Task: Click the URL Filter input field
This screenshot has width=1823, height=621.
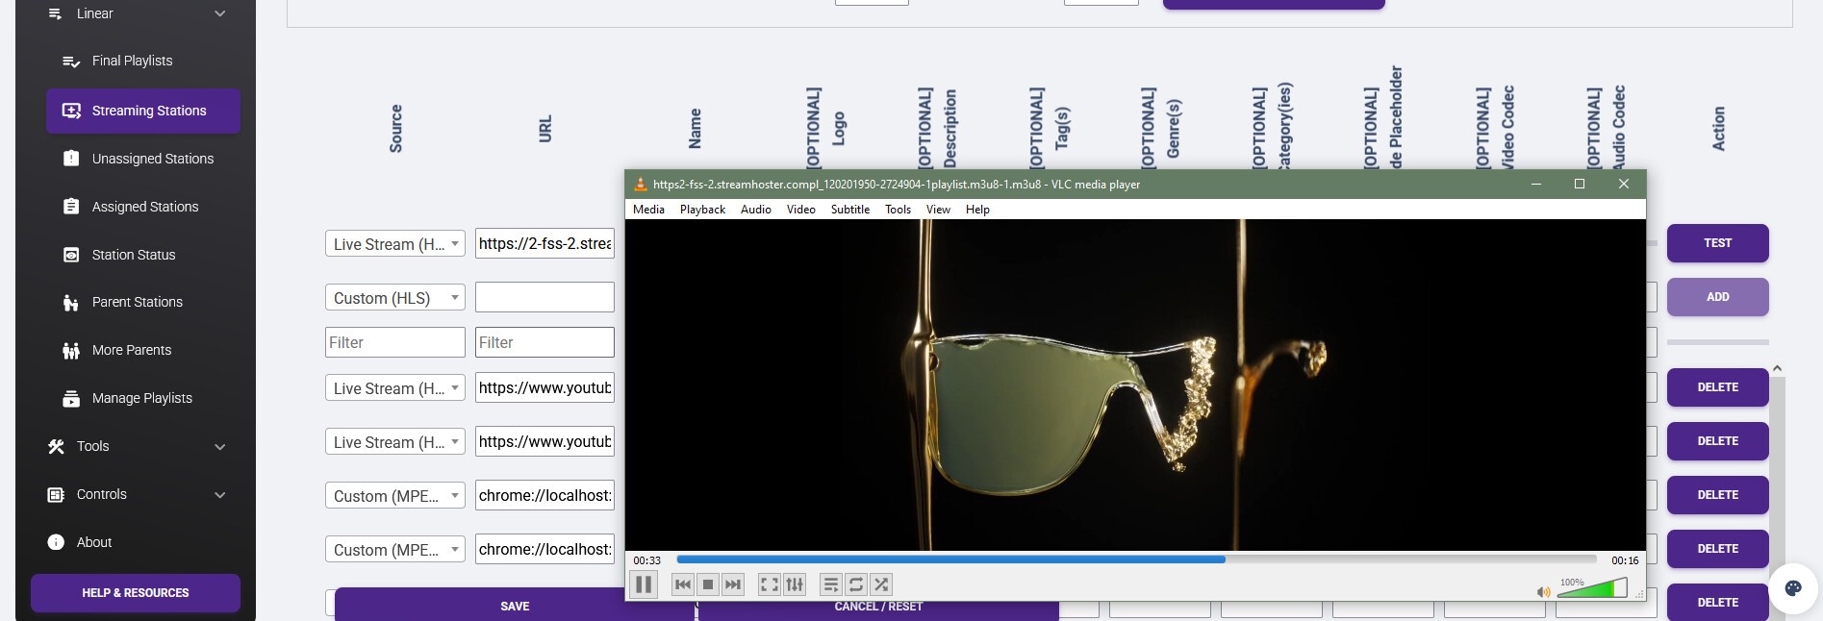Action: click(544, 342)
